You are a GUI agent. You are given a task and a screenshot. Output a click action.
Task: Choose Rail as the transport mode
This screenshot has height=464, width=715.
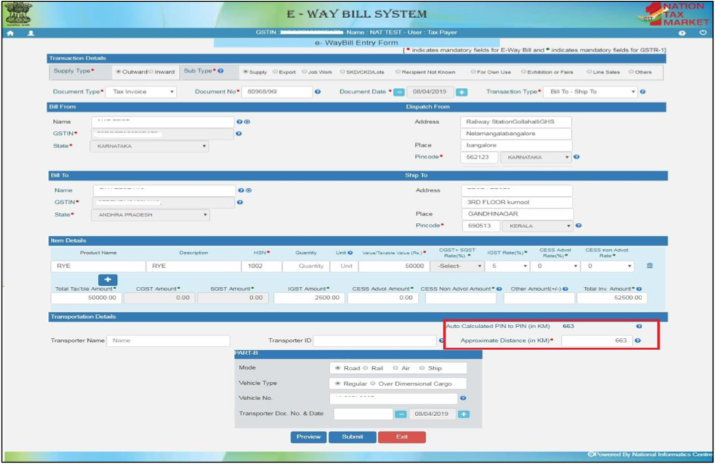coord(365,368)
